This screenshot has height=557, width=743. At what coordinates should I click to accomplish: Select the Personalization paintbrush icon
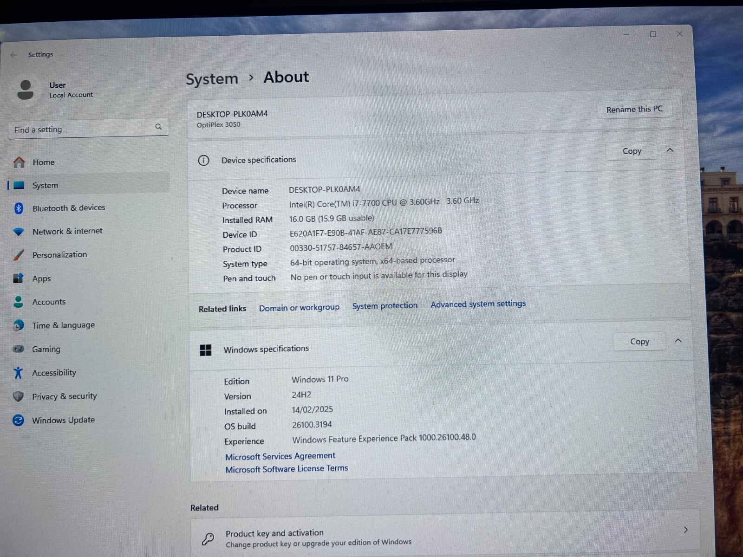(19, 255)
